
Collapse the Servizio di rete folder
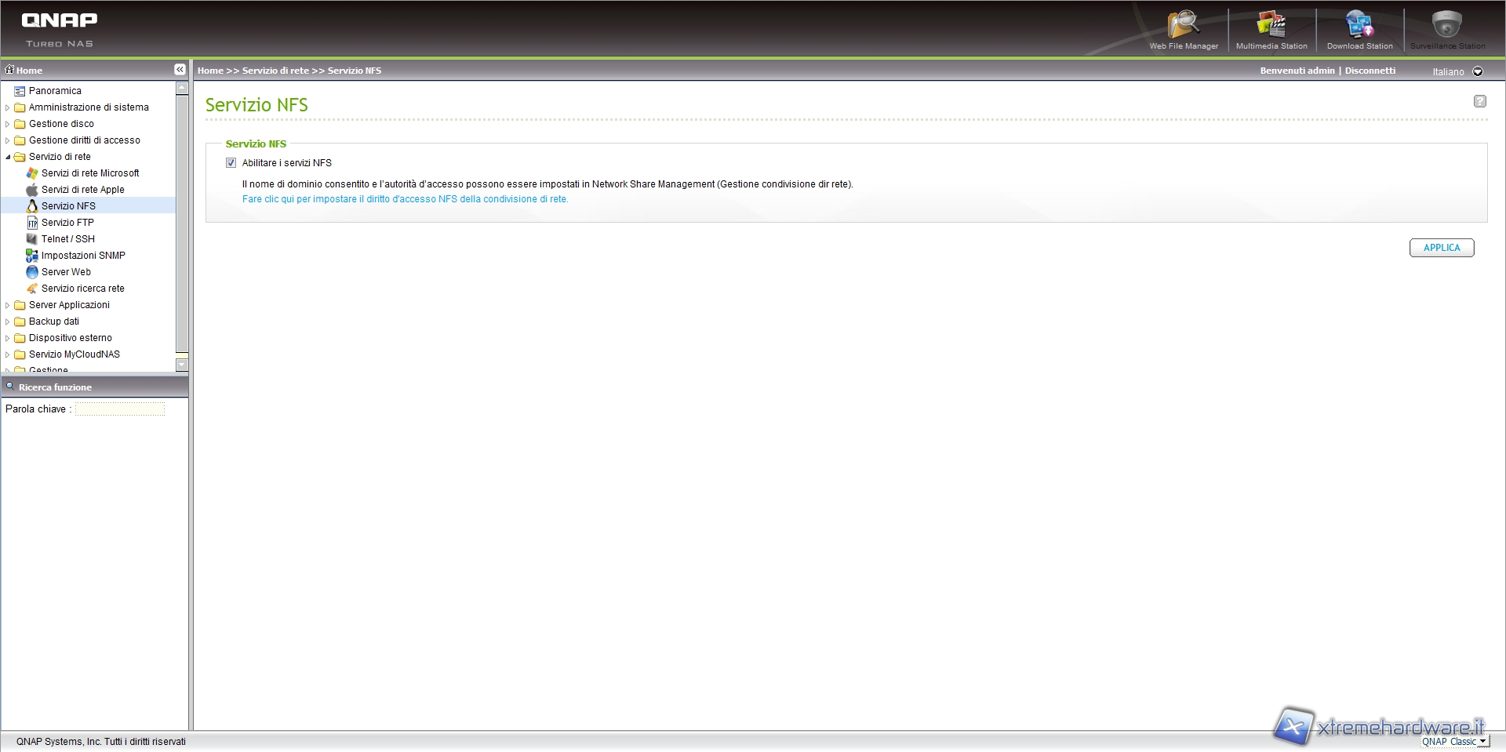(8, 157)
